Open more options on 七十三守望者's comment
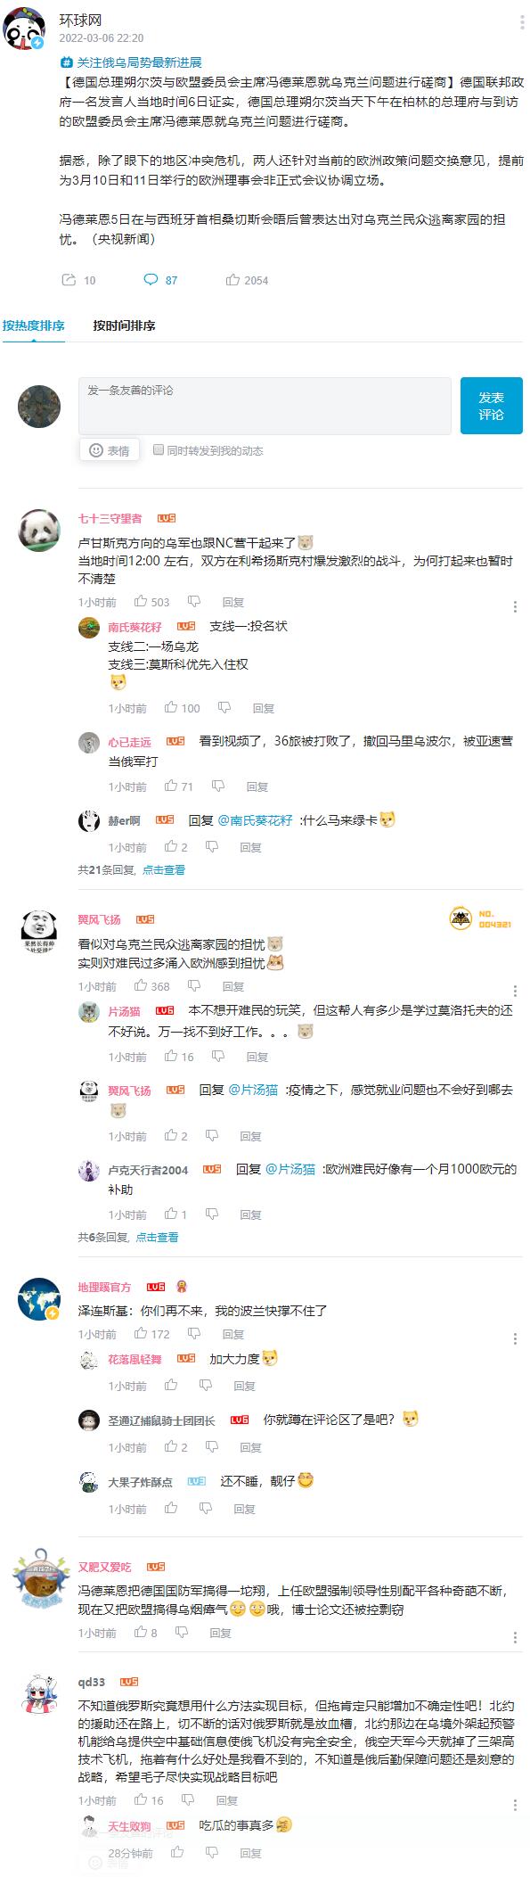Viewport: 530px width, 1877px height. [515, 606]
